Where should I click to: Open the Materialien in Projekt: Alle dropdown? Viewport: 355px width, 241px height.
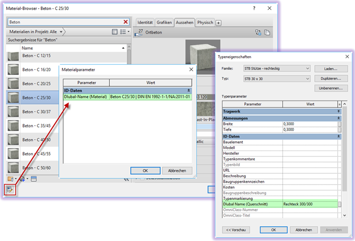click(x=35, y=32)
